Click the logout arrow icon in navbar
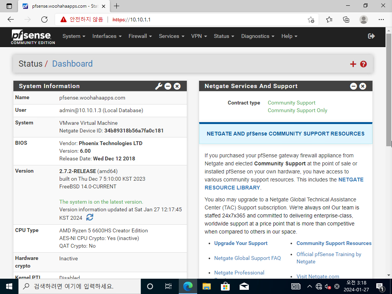This screenshot has width=392, height=294. pyautogui.click(x=371, y=36)
